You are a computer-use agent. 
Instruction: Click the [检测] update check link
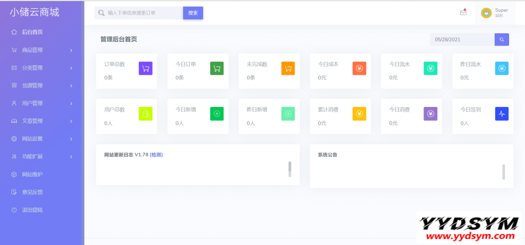pyautogui.click(x=156, y=154)
